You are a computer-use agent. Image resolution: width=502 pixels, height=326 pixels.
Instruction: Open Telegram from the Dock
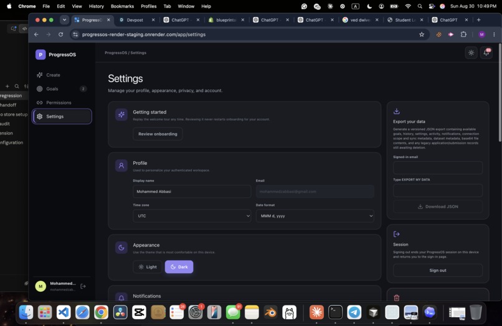click(x=354, y=312)
